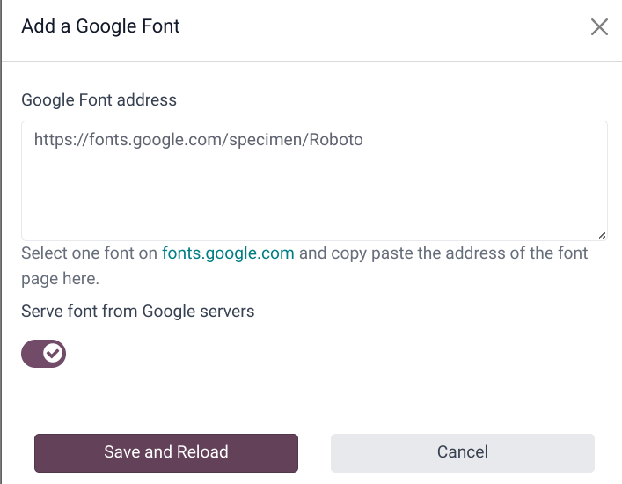Image resolution: width=622 pixels, height=484 pixels.
Task: Click the "Serve font from Google servers" label
Action: (x=137, y=311)
